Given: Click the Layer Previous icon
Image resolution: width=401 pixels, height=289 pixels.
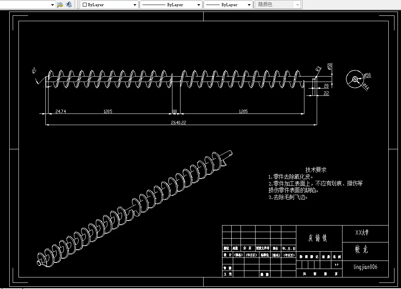Looking at the screenshot, I should 69,5.
